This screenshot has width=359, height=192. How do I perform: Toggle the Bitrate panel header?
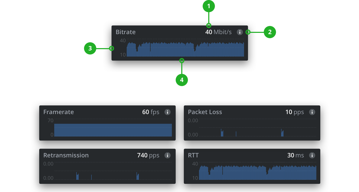point(179,32)
